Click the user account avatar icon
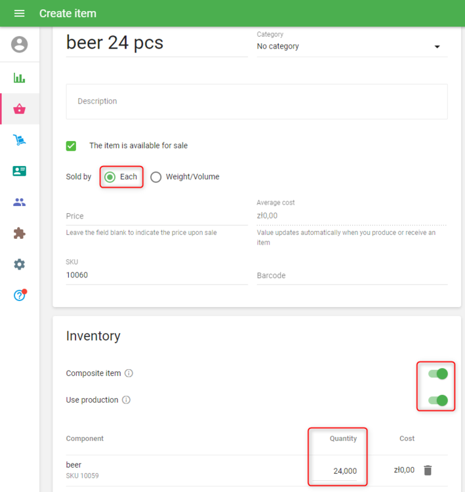The height and width of the screenshot is (492, 465). tap(20, 45)
